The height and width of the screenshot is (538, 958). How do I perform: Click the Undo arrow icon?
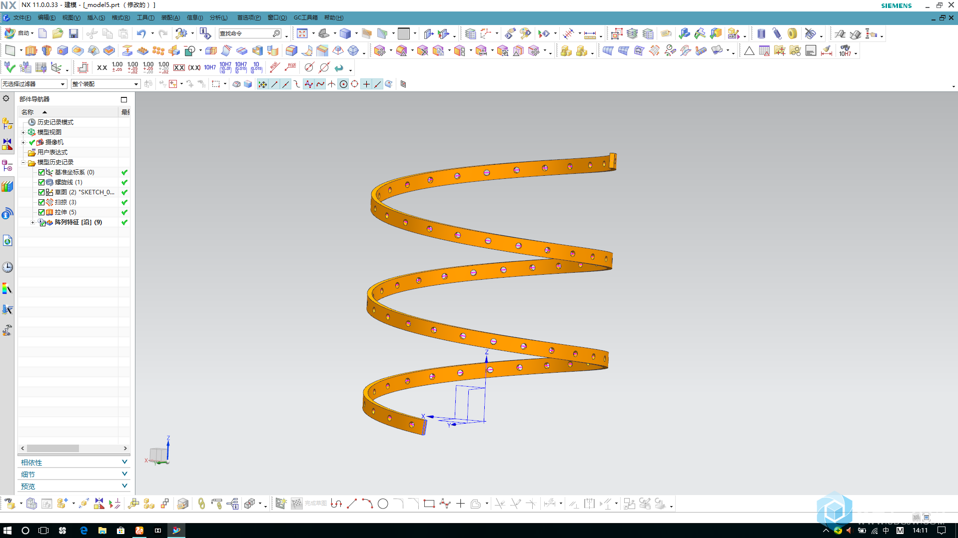click(x=141, y=33)
